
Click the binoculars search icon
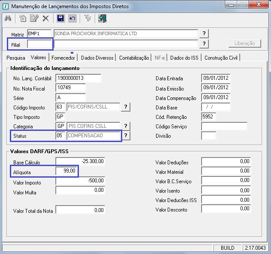pos(8,18)
